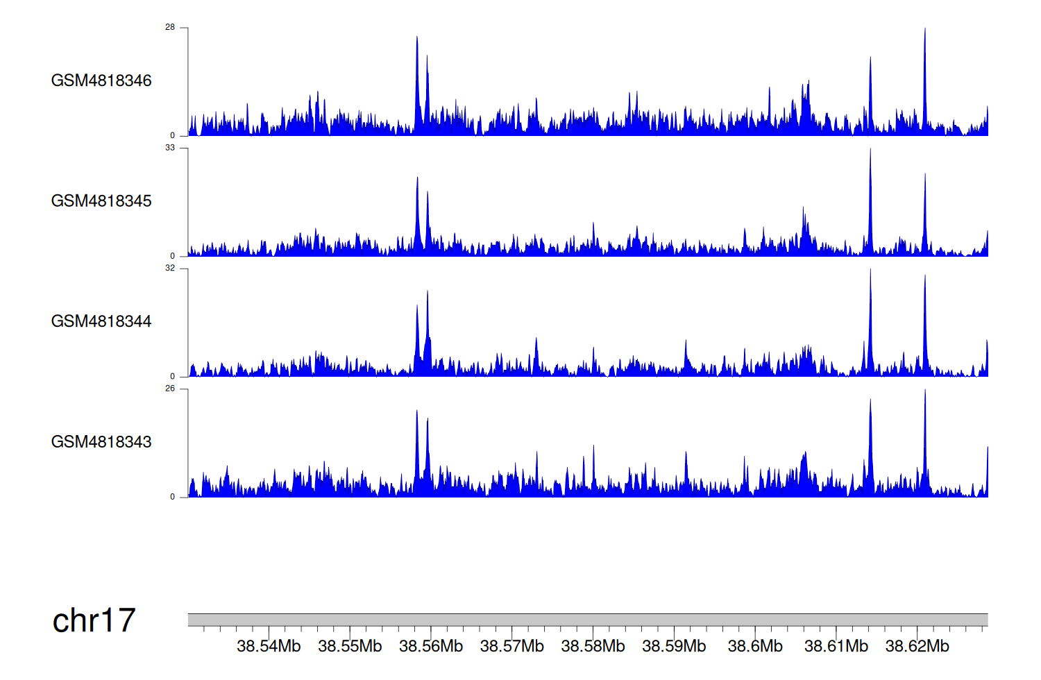Select the 38.61Mb axis label
This screenshot has height=680, width=1041.
[x=836, y=646]
